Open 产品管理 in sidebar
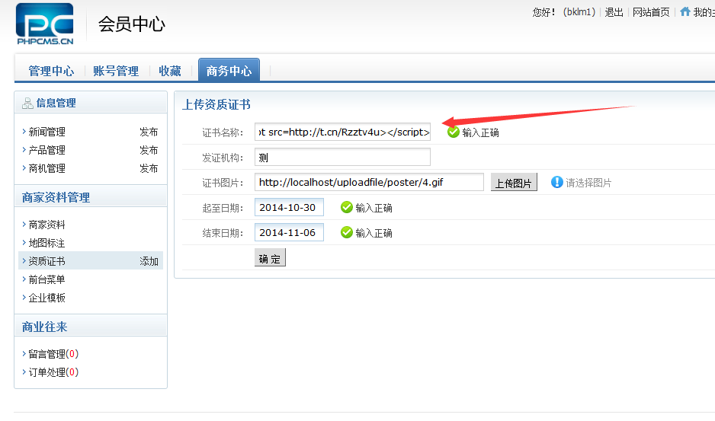The image size is (715, 421). click(x=47, y=151)
